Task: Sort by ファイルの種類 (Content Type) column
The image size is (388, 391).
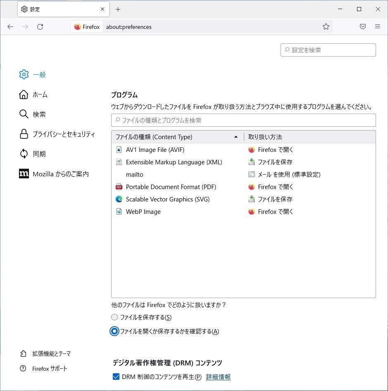Action: tap(177, 137)
